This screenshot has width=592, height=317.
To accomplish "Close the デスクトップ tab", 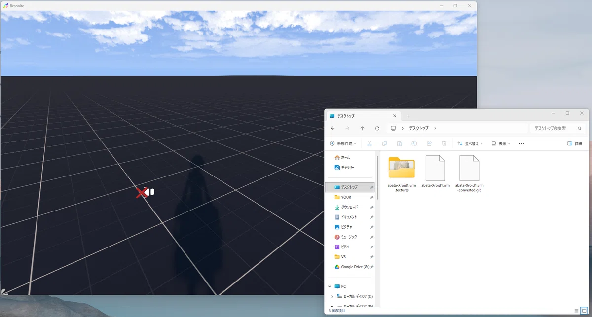I will coord(394,116).
